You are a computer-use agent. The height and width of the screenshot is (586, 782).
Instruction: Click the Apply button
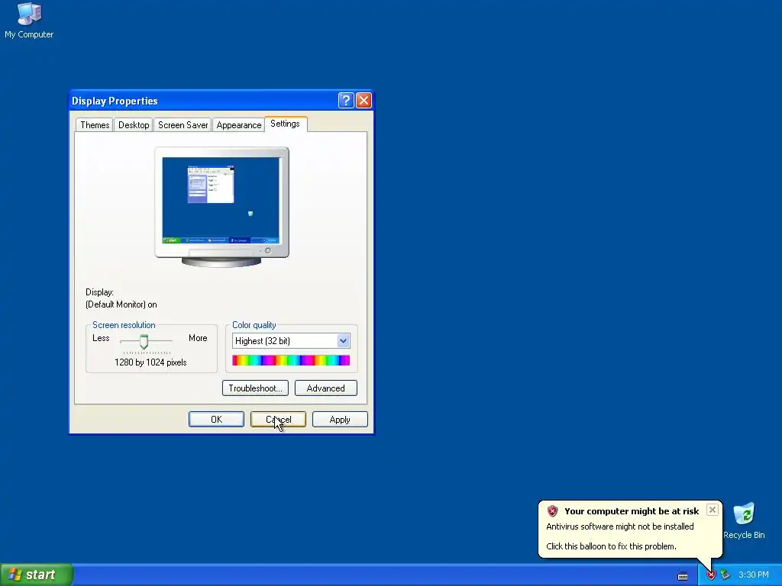click(340, 420)
